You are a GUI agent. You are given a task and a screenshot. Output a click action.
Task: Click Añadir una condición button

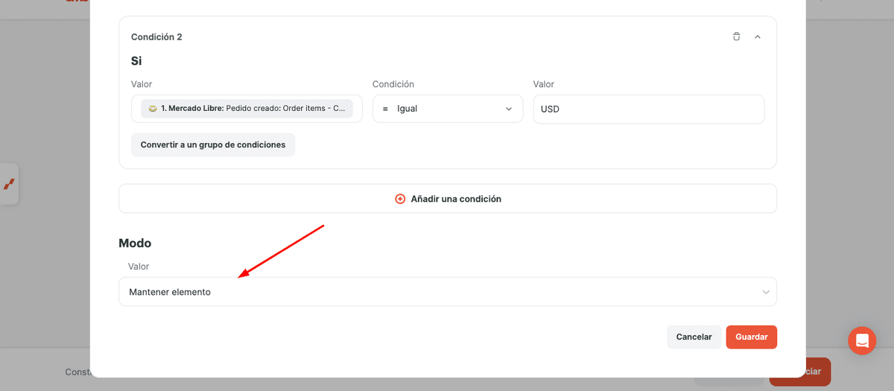coord(448,199)
